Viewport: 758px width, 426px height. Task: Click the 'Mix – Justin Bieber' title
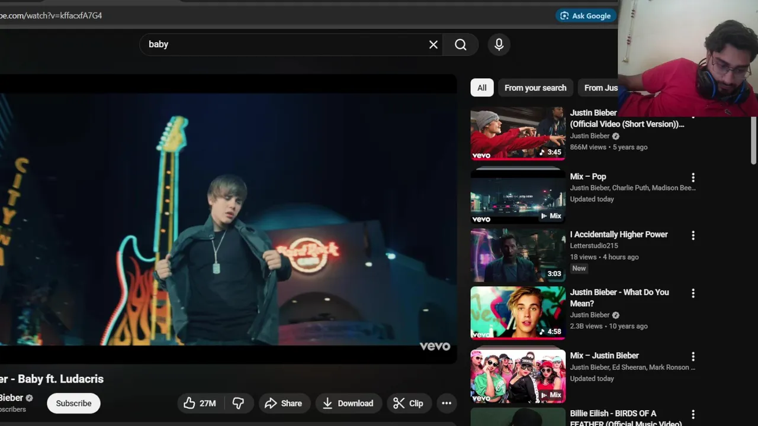[604, 356]
